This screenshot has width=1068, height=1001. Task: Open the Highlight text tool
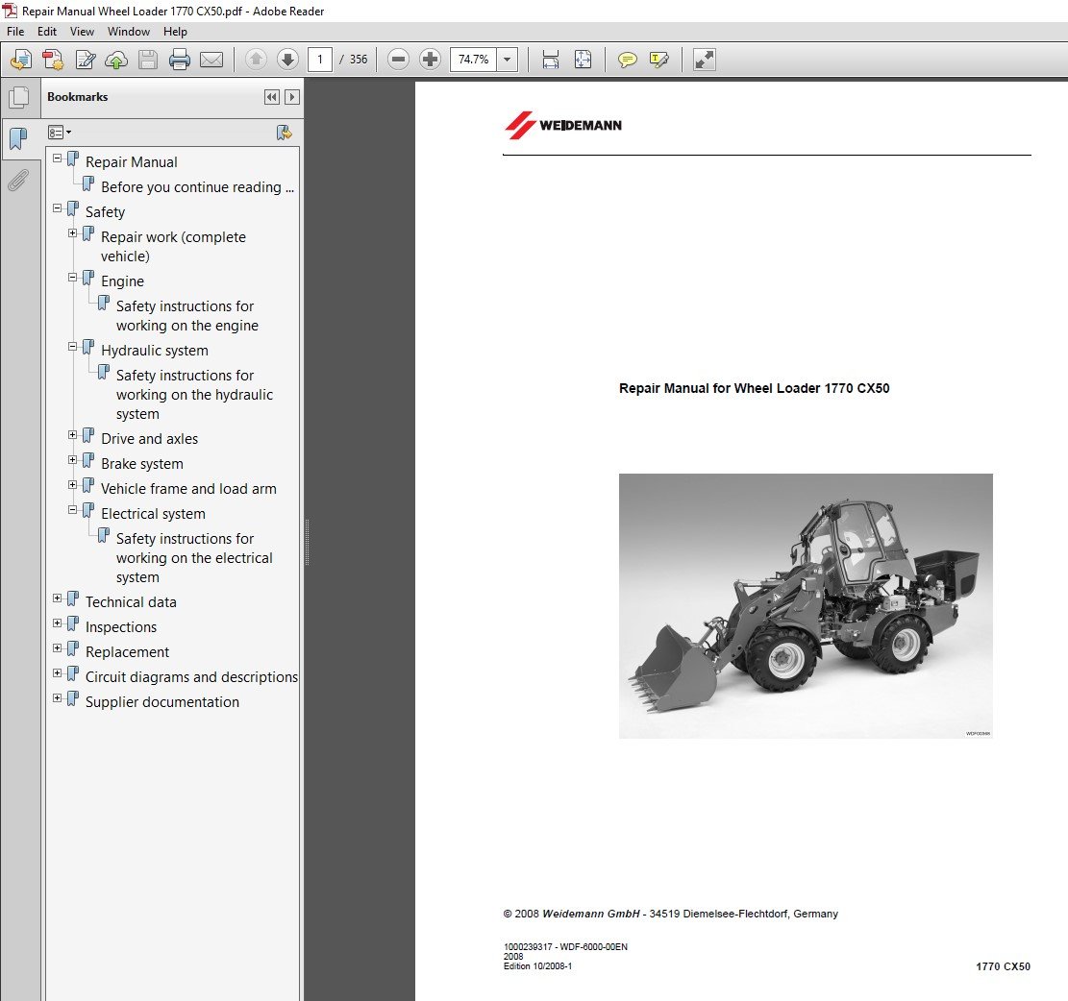(x=658, y=60)
